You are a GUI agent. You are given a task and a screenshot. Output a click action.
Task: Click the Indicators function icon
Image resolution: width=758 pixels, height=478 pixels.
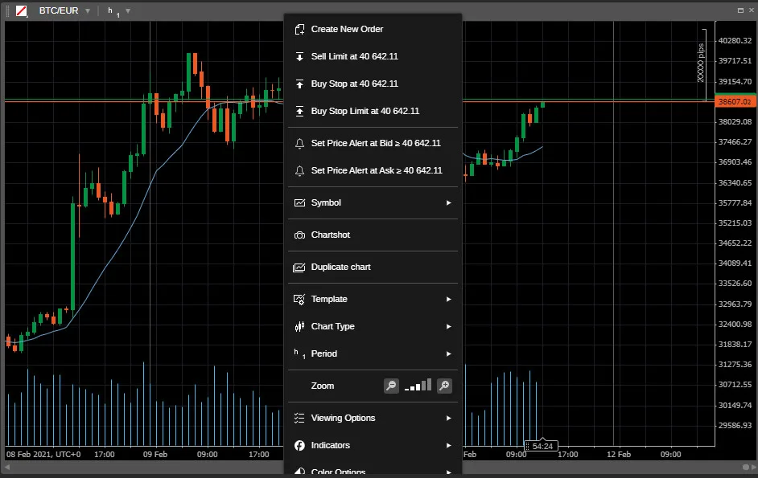299,446
